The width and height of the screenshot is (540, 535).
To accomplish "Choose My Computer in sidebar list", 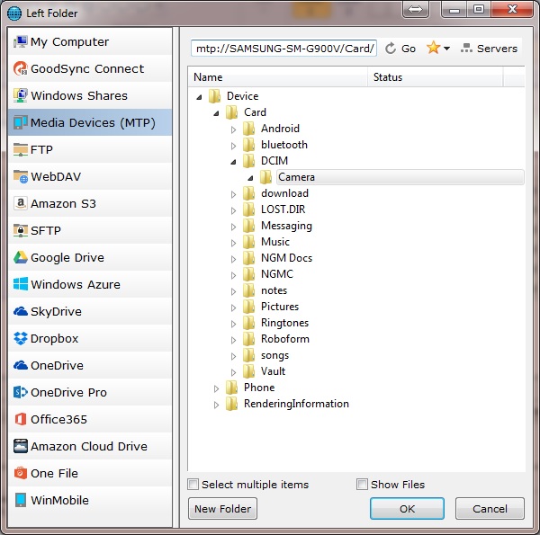I will 90,42.
